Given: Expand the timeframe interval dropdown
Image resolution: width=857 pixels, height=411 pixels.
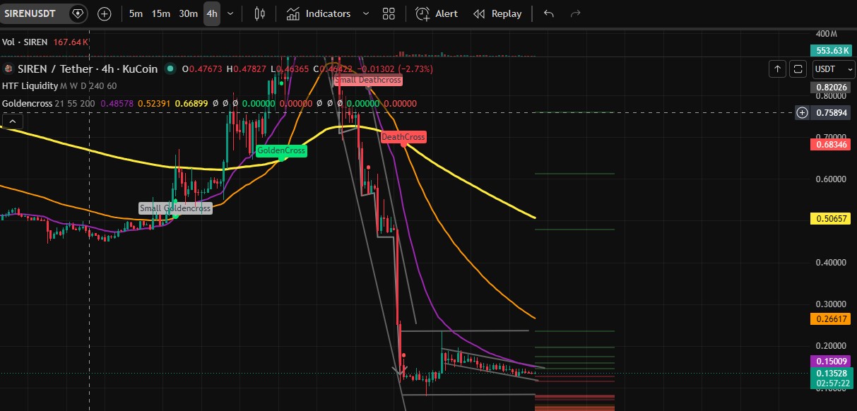Looking at the screenshot, I should point(230,13).
